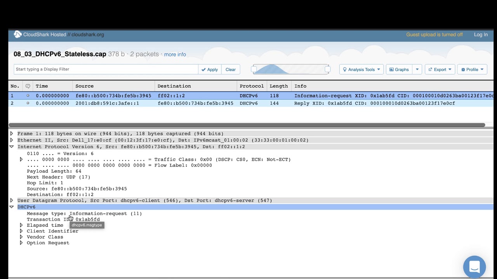Click the cloudshark.org link in header

pos(88,34)
